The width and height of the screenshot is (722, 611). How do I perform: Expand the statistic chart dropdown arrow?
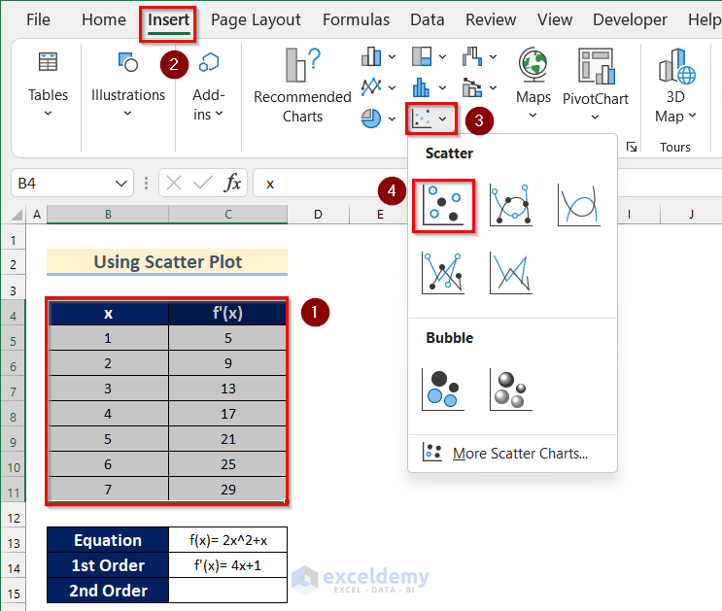[x=442, y=87]
